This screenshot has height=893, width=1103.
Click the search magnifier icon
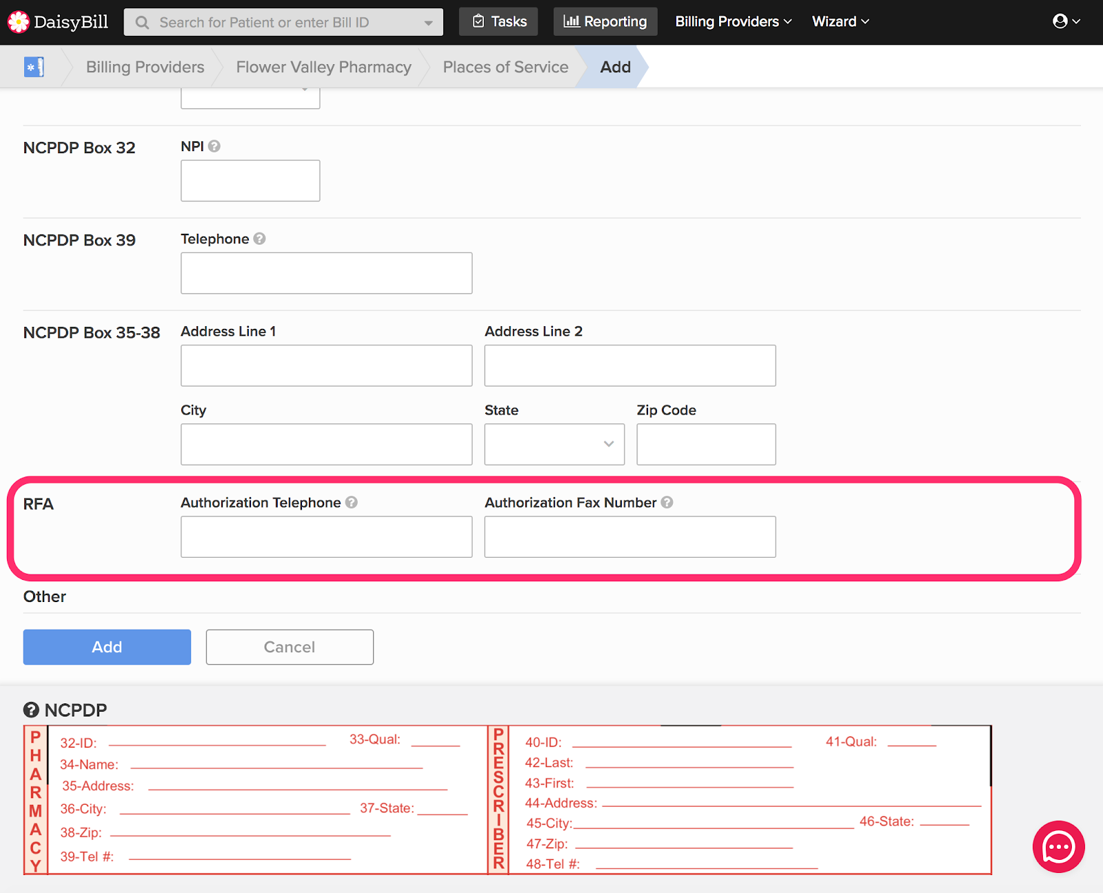point(142,23)
